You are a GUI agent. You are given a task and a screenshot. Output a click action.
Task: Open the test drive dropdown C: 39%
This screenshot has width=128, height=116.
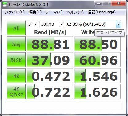(93, 24)
